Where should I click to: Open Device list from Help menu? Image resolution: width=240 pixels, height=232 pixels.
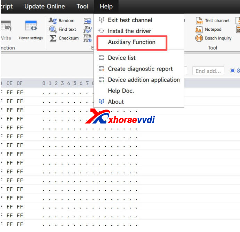pos(139,58)
